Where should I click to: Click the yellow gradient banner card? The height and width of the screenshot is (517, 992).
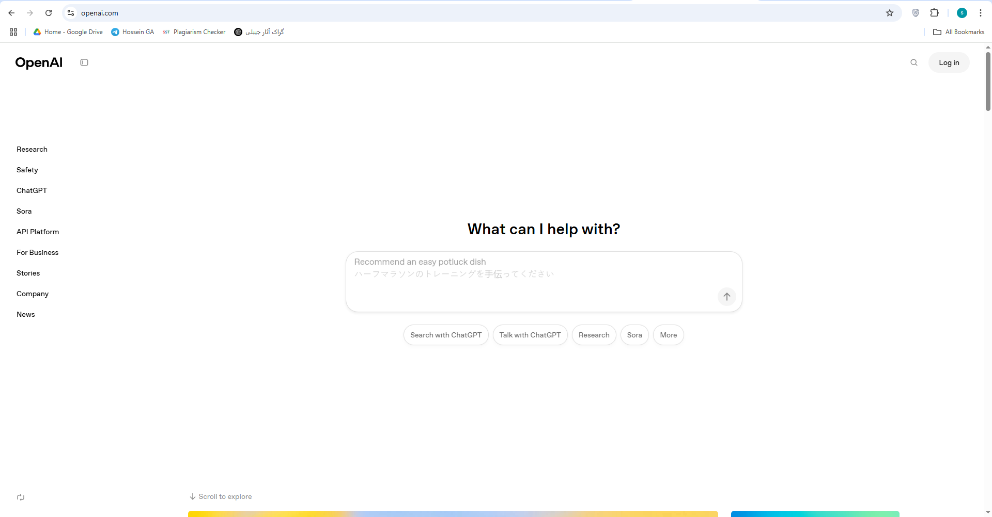tap(453, 514)
